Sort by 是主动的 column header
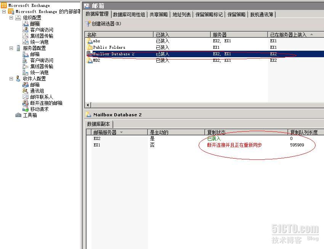Image resolution: width=324 pixels, height=249 pixels. click(176, 132)
